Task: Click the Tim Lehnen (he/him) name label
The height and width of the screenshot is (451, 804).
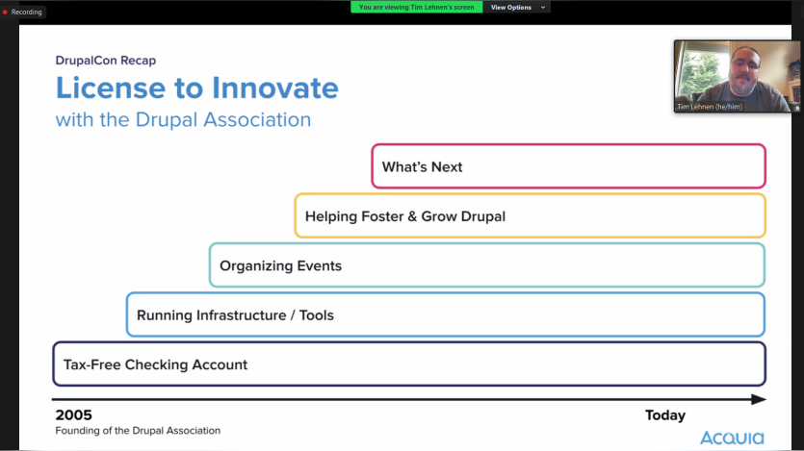Action: (710, 107)
